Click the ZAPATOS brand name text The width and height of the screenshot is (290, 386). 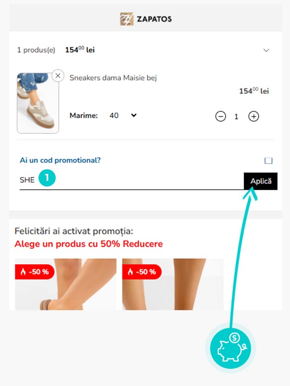(154, 19)
